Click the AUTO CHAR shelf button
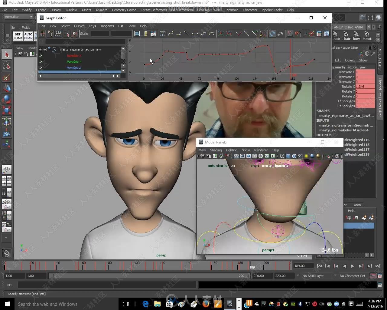This screenshot has height=310, width=387. 28,36
